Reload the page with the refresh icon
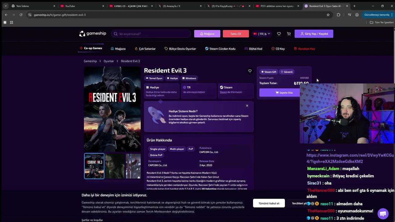Image resolution: width=395 pixels, height=222 pixels. point(21,14)
